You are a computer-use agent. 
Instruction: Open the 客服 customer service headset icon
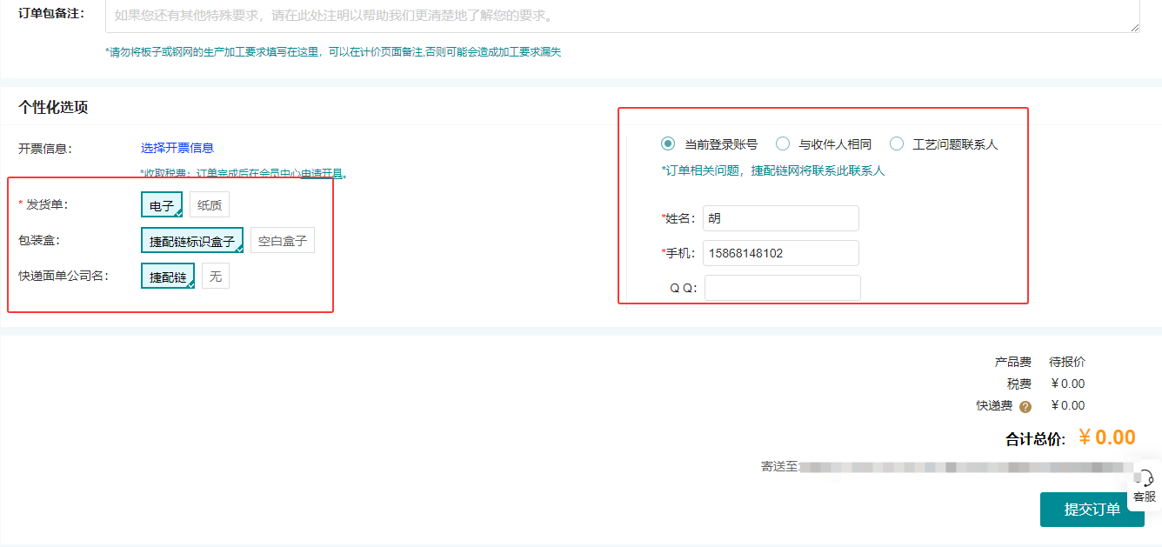[1145, 479]
